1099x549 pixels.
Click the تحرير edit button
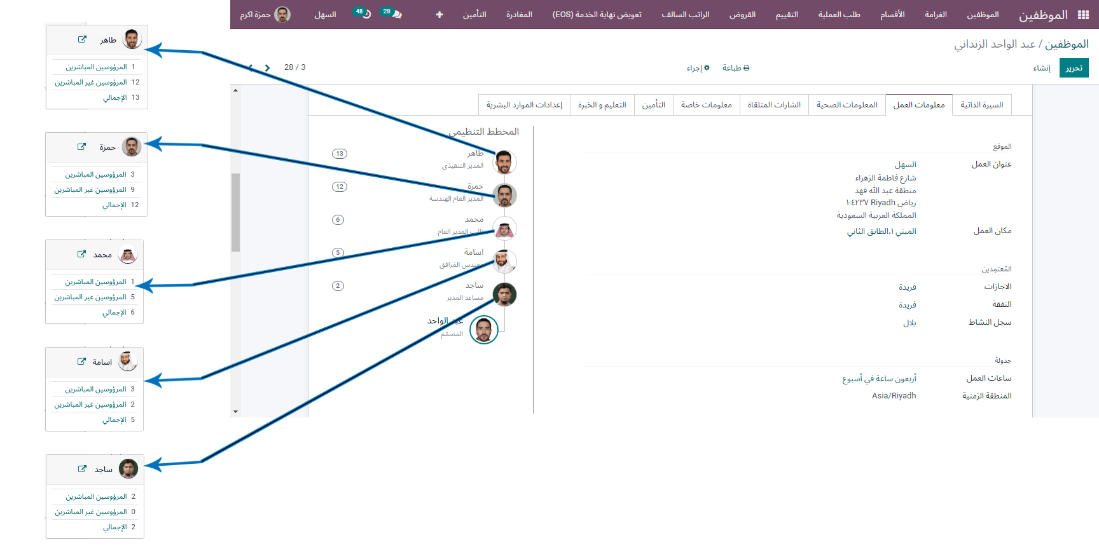pos(1074,68)
